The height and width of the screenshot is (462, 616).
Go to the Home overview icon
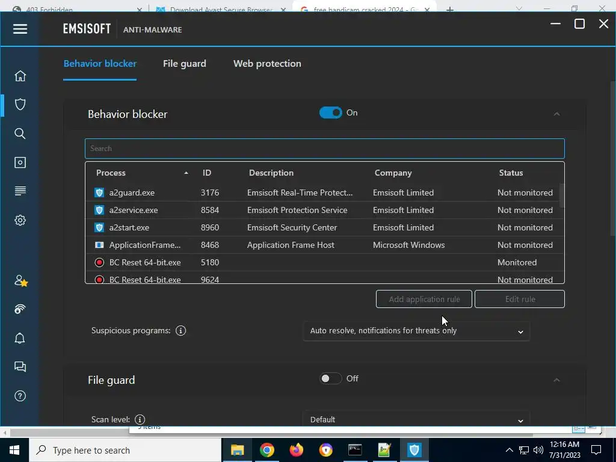point(20,76)
